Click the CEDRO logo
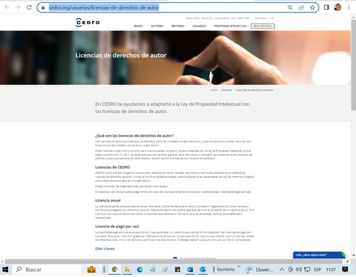Image resolution: width=356 pixels, height=277 pixels. point(87,23)
